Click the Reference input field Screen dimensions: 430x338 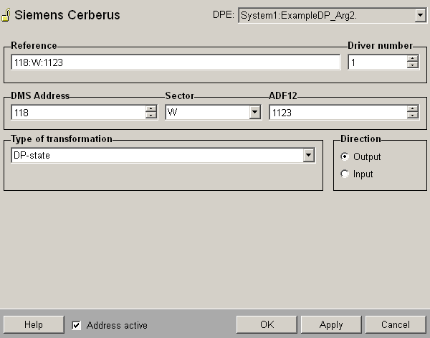coord(176,62)
